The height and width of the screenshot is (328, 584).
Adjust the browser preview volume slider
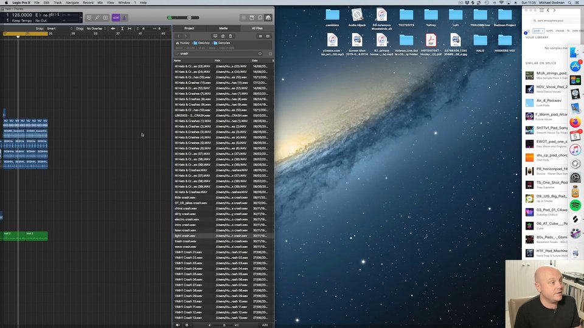click(x=223, y=325)
